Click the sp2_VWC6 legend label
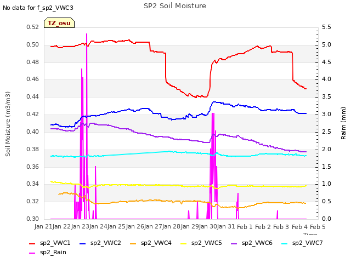 pos(257,243)
